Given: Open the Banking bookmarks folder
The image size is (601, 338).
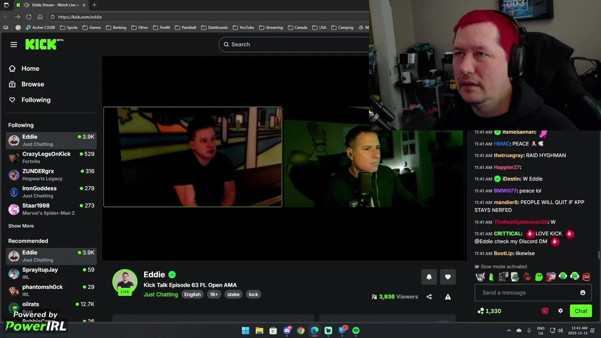Looking at the screenshot, I should coord(116,28).
